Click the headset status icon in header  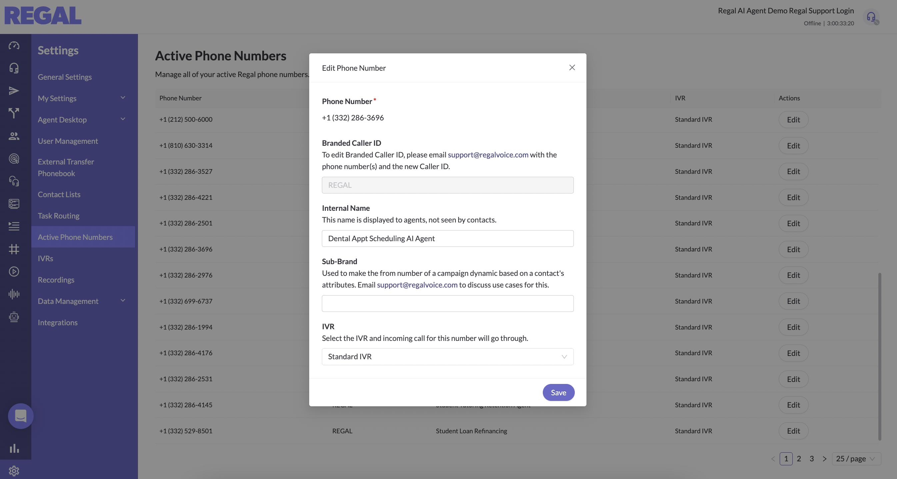871,17
